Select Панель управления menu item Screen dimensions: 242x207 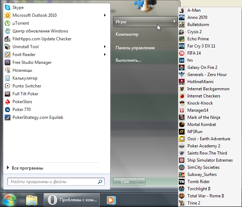pyautogui.click(x=135, y=47)
